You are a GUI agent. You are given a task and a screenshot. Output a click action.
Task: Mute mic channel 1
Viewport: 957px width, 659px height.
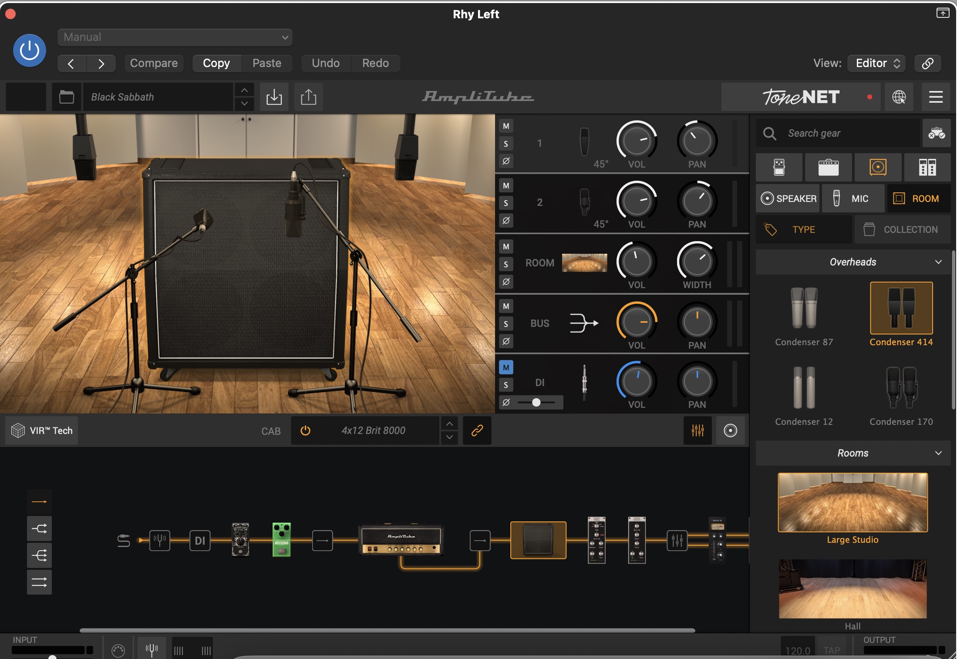506,126
